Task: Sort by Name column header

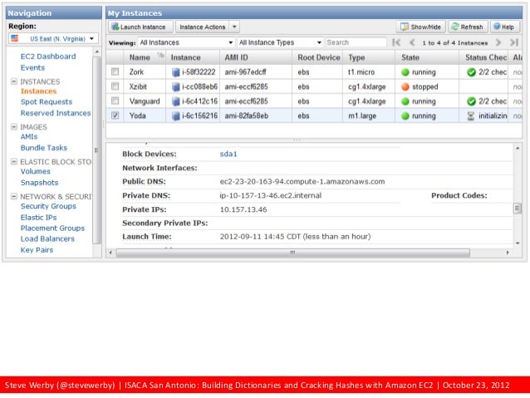Action: pos(145,57)
